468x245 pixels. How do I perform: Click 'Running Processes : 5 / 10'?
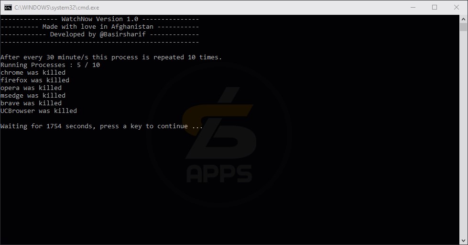tap(50, 65)
